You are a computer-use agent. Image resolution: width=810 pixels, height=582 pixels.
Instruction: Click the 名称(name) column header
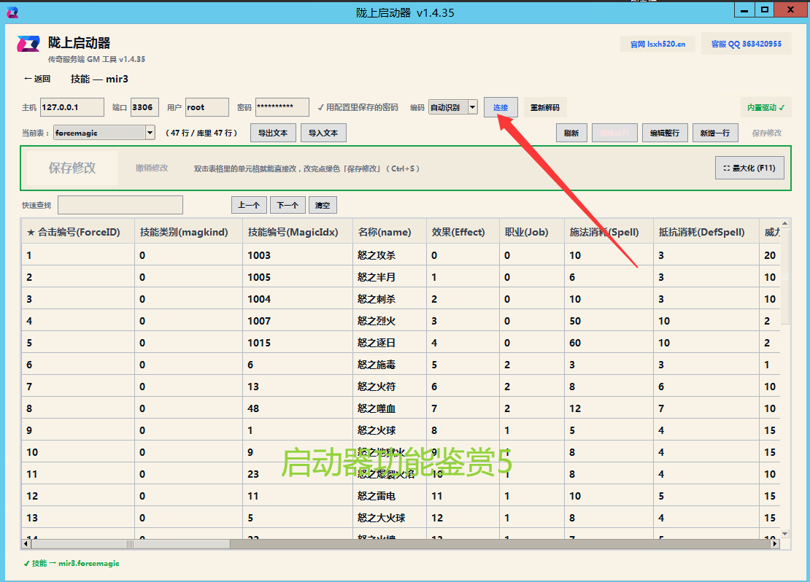click(390, 232)
